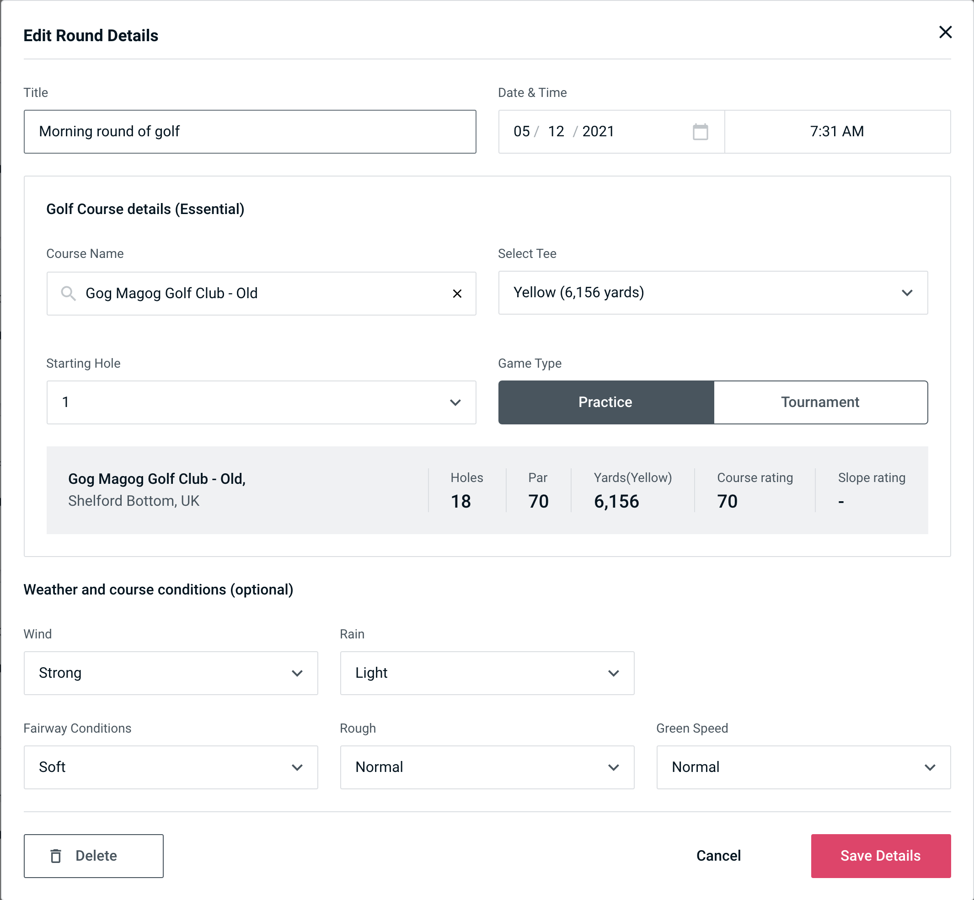
Task: Toggle Game Type to Practice
Action: tap(606, 402)
